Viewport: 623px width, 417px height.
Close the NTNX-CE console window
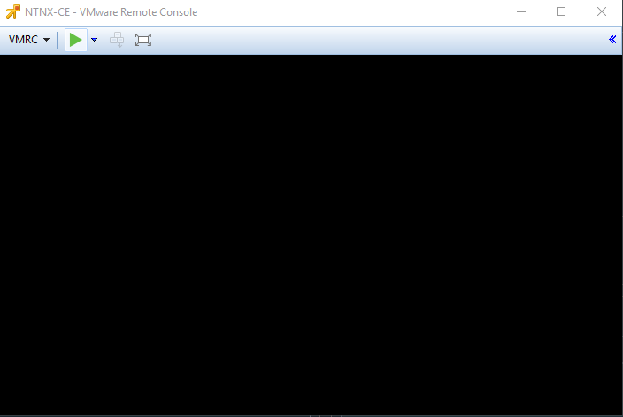(602, 12)
